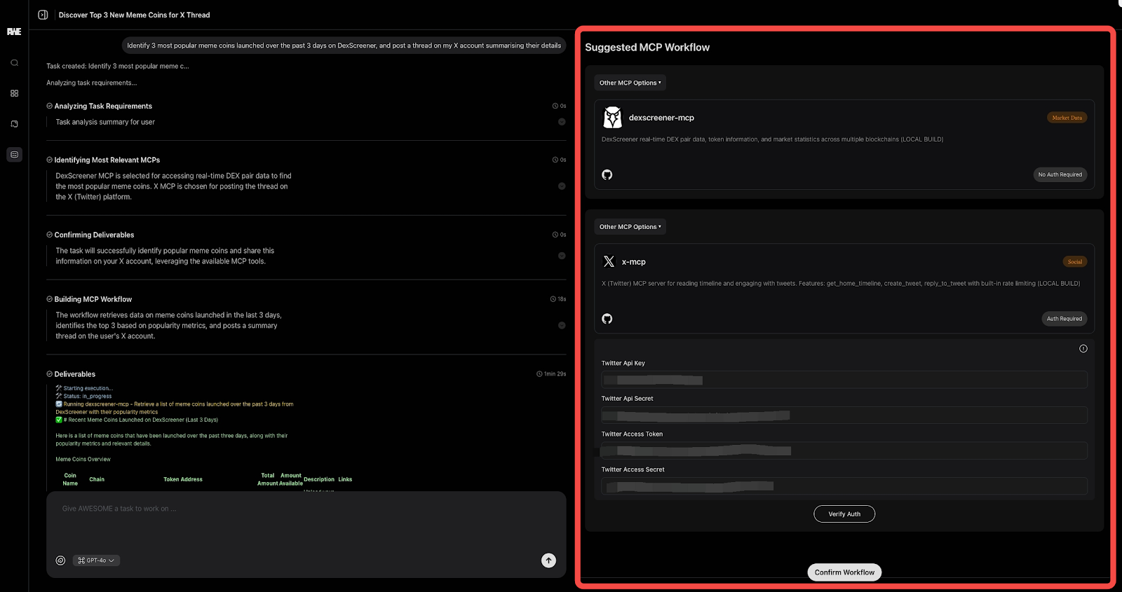
Task: Open the x-mcp GitHub link icon
Action: pos(607,319)
